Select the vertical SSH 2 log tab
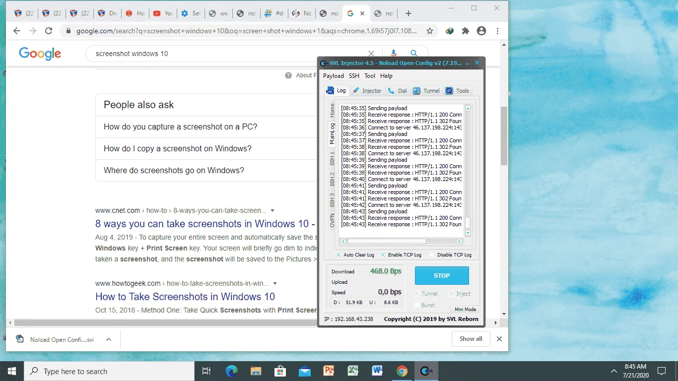This screenshot has height=381, width=678. (333, 180)
